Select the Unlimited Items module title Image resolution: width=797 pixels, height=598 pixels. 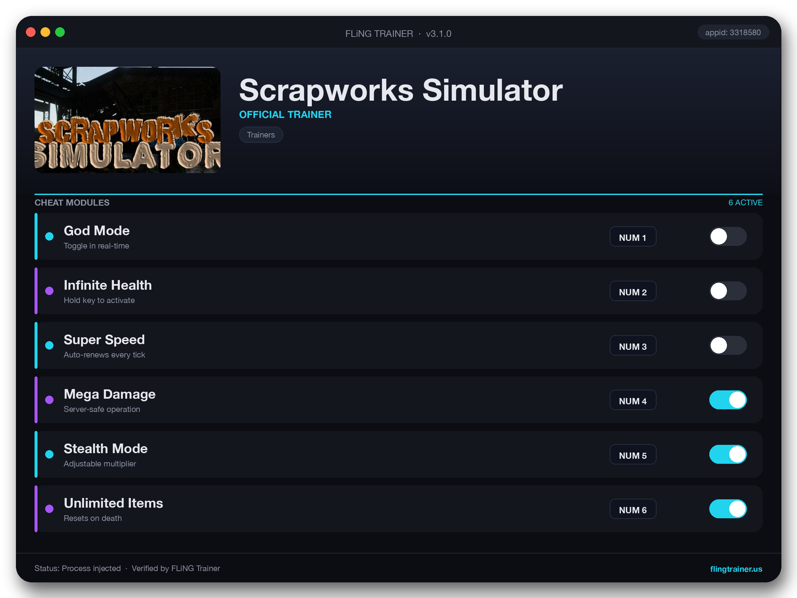pyautogui.click(x=113, y=503)
